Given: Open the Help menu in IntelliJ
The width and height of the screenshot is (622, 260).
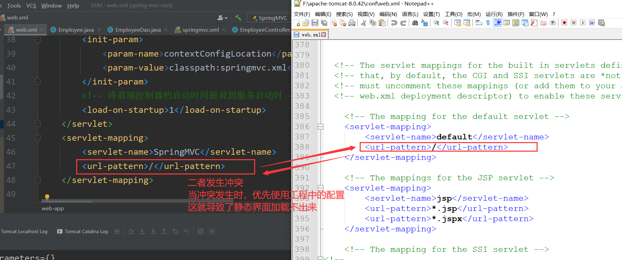Looking at the screenshot, I should (73, 5).
